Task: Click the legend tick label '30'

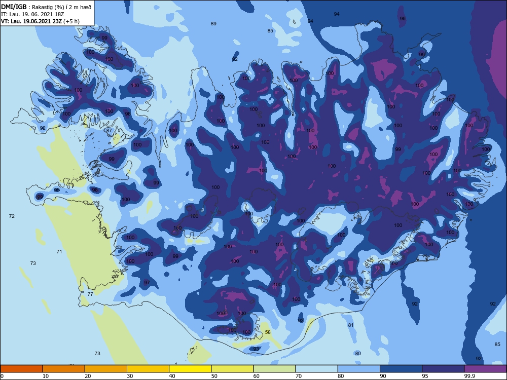Action: (130, 376)
